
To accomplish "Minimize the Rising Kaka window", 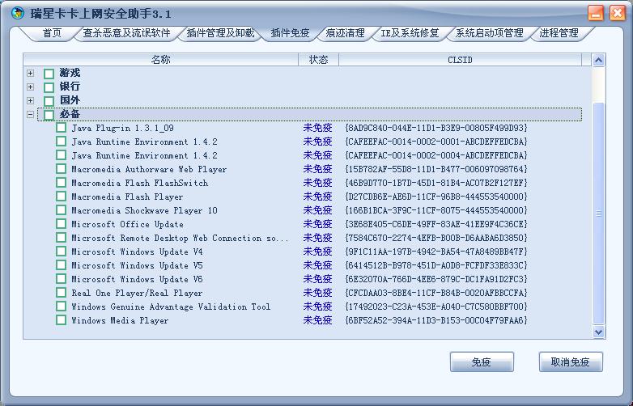I will (x=596, y=13).
